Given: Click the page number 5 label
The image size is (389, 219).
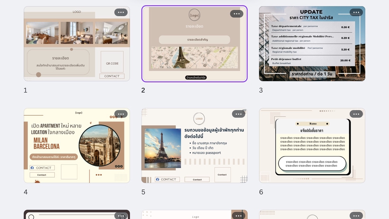Looking at the screenshot, I should point(143,192).
